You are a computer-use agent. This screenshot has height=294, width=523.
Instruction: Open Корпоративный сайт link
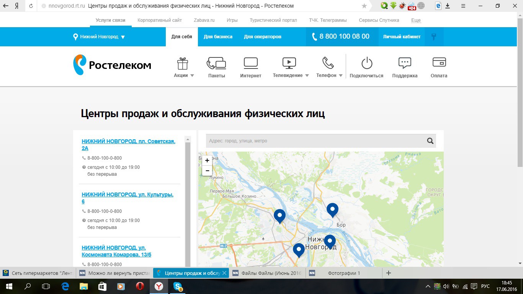160,20
